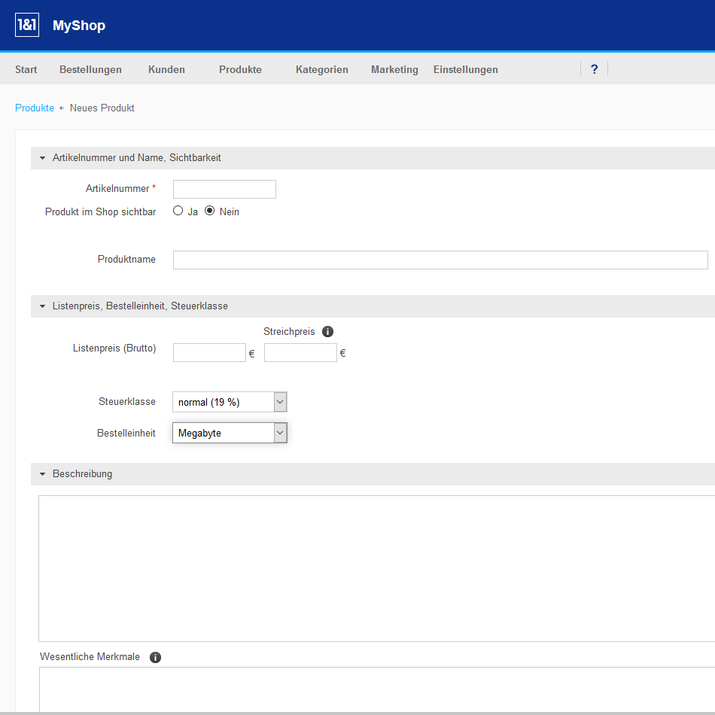This screenshot has width=715, height=715.
Task: Focus the Artikelnummer input field
Action: pyautogui.click(x=224, y=189)
